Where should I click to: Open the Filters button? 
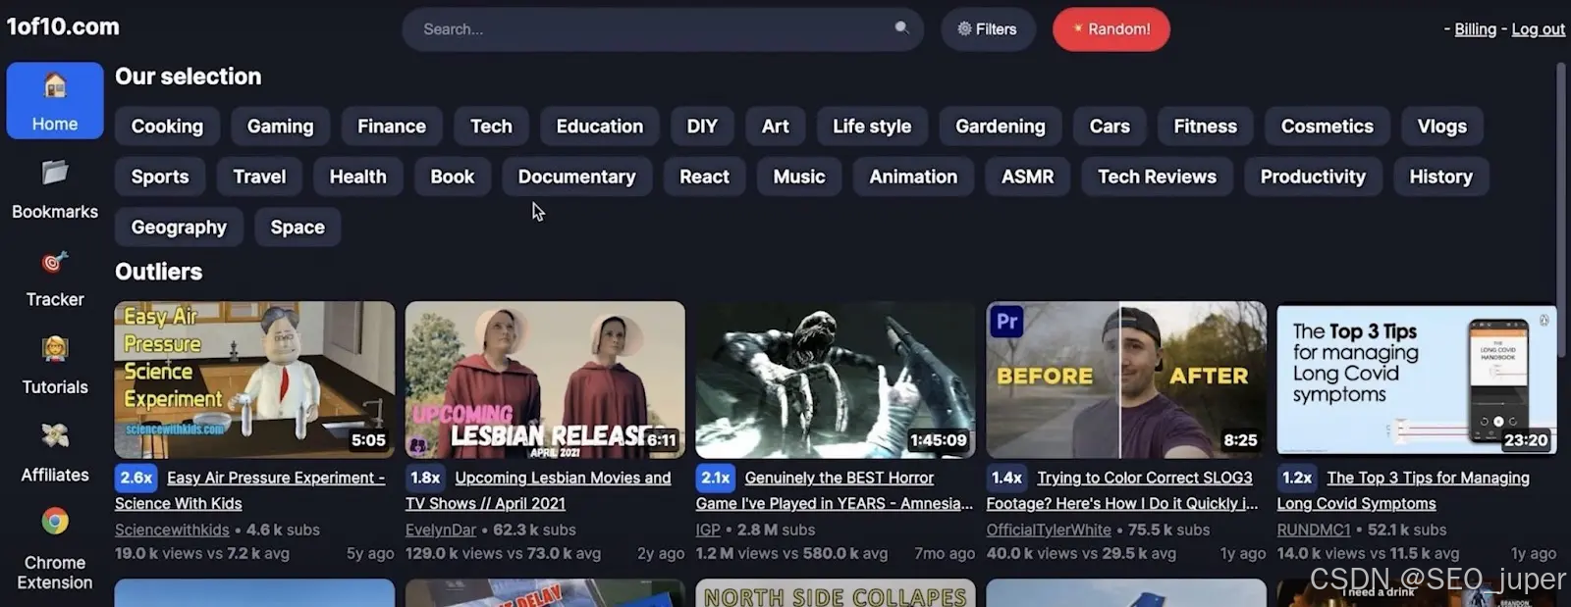[x=988, y=29]
